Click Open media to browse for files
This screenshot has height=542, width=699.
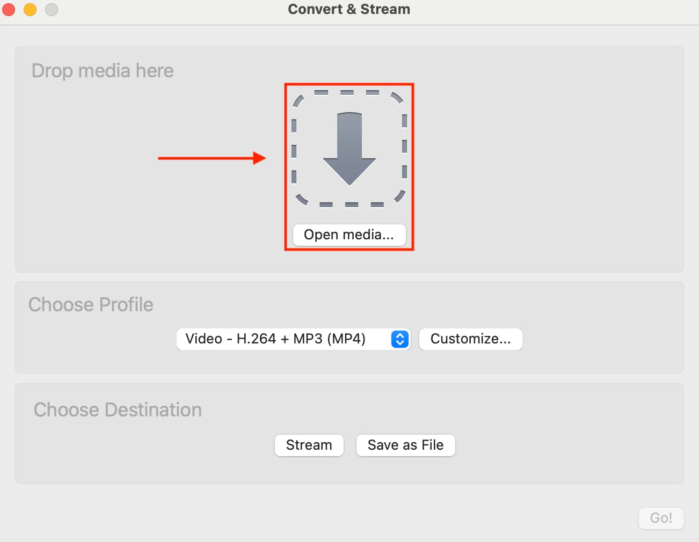click(x=349, y=235)
